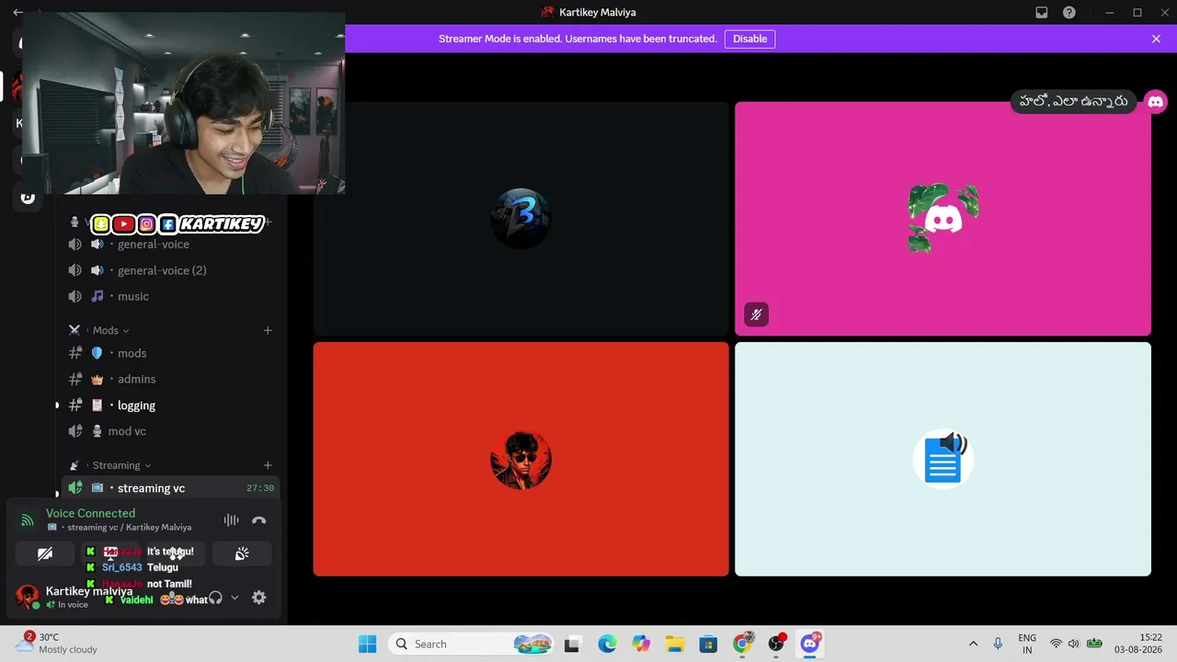Open the ENG IN language switcher
Image resolution: width=1177 pixels, height=662 pixels.
pos(1027,644)
